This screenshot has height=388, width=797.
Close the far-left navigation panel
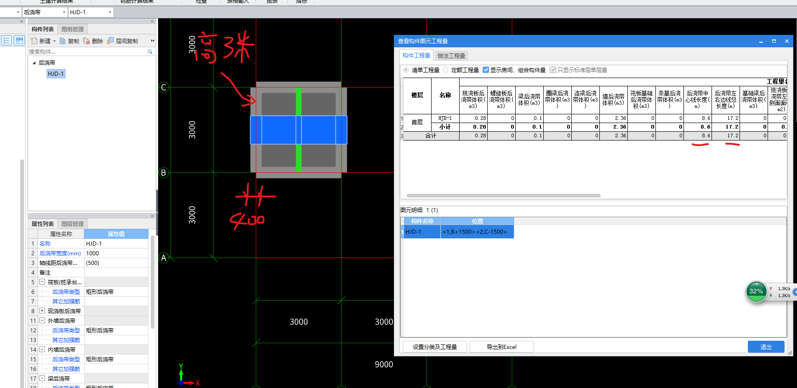[21, 21]
